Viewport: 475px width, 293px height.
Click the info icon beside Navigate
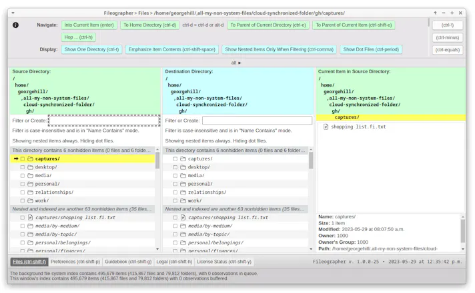click(15, 25)
